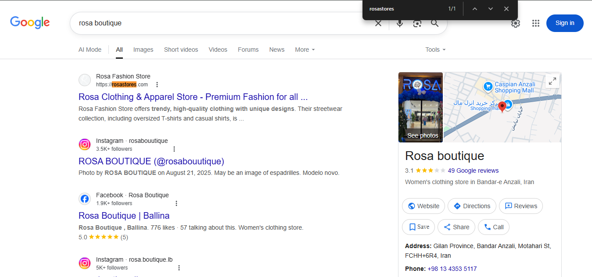Open the 49 Google reviews link
Image resolution: width=592 pixels, height=277 pixels.
click(x=473, y=170)
